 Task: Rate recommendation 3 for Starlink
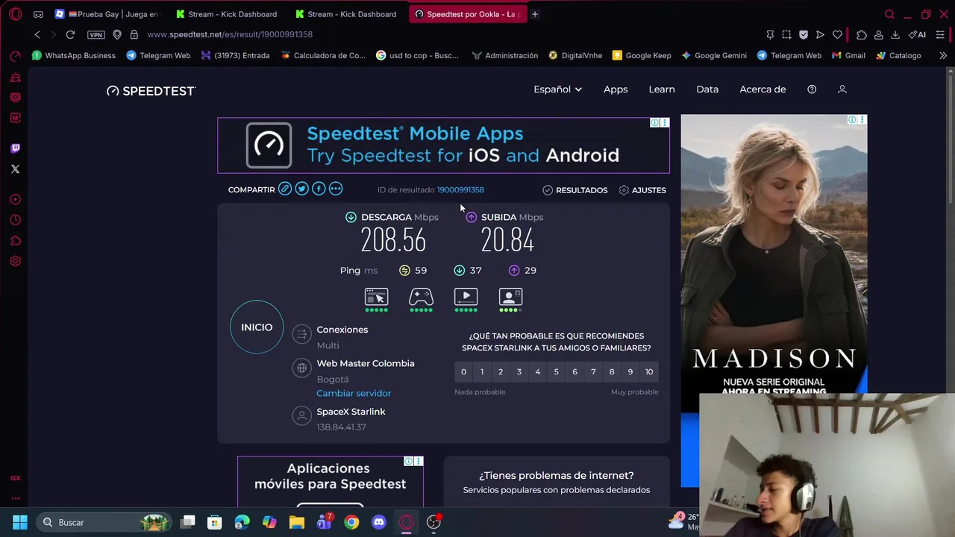(519, 371)
